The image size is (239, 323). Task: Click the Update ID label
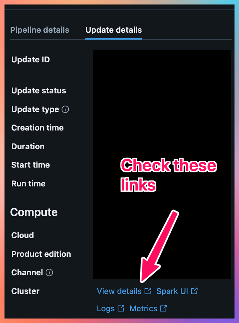(30, 59)
